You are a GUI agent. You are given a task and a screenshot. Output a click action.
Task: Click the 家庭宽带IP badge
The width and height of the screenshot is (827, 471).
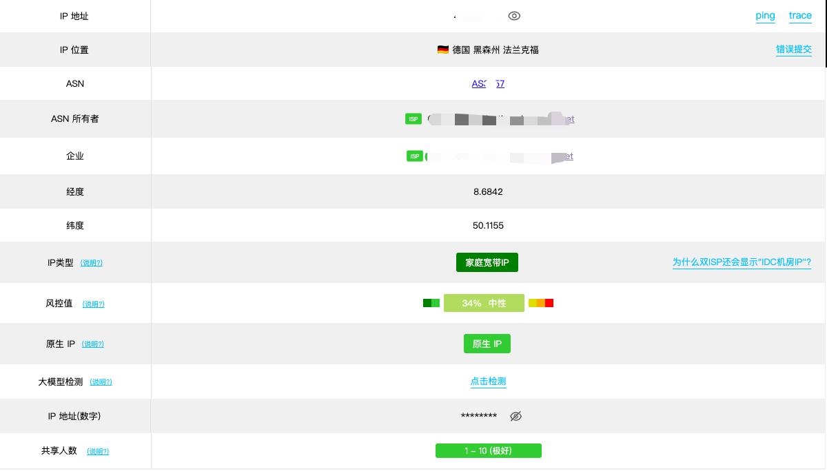tap(487, 262)
